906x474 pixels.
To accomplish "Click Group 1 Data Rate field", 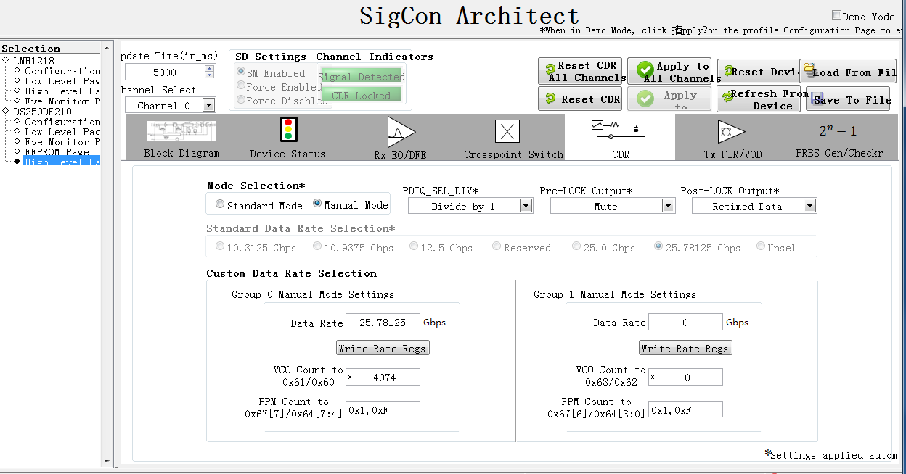I will click(685, 322).
